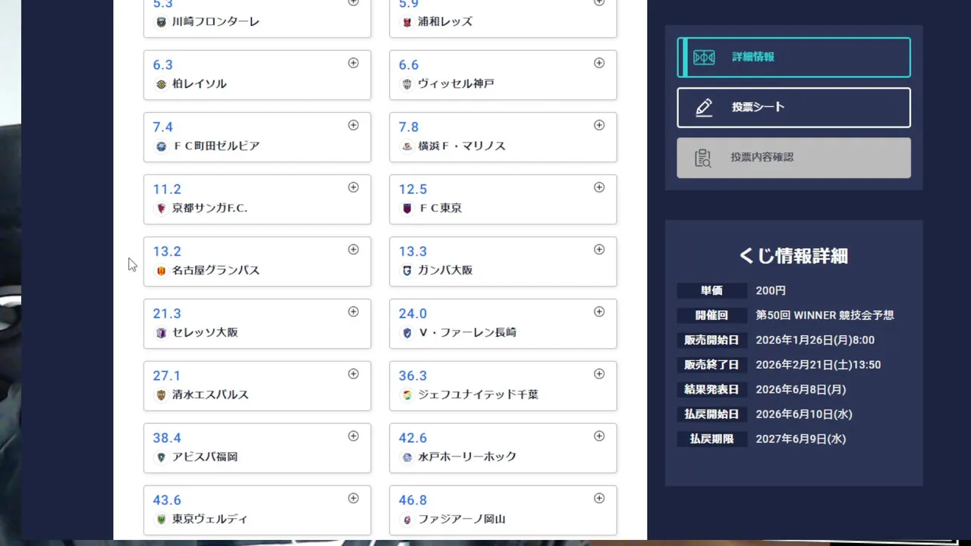Click the 柏レイソル team crest
The image size is (971, 546).
click(161, 84)
